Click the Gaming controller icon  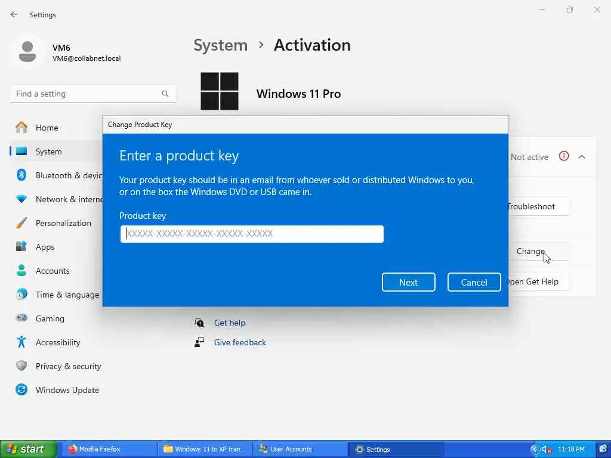pyautogui.click(x=21, y=318)
